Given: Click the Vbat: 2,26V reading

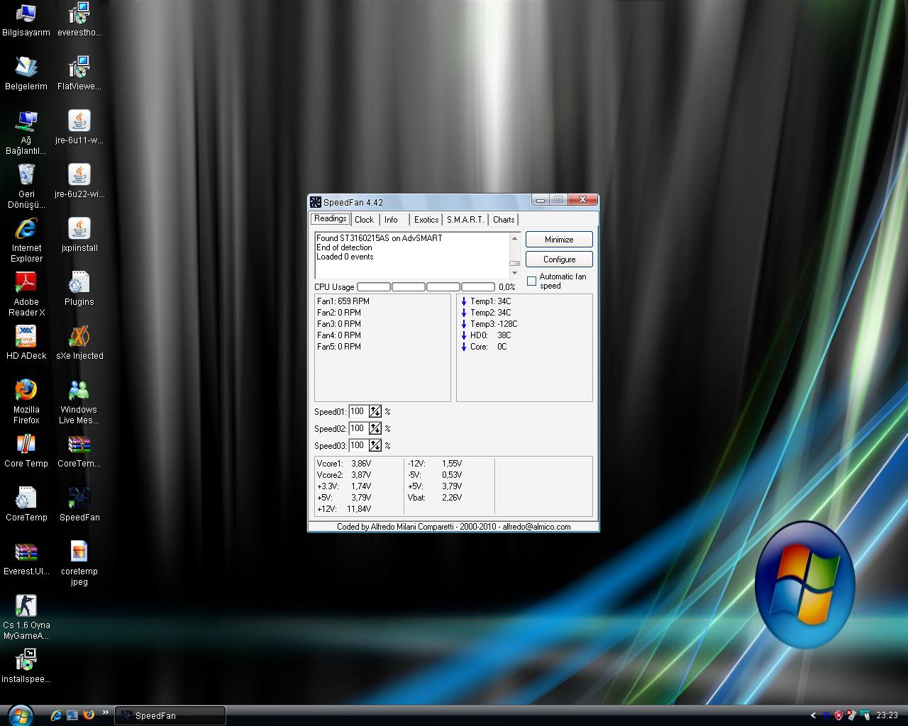Looking at the screenshot, I should coord(435,498).
